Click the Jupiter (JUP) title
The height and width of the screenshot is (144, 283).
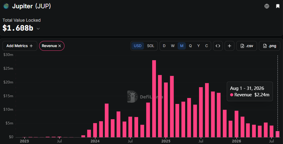coord(31,6)
